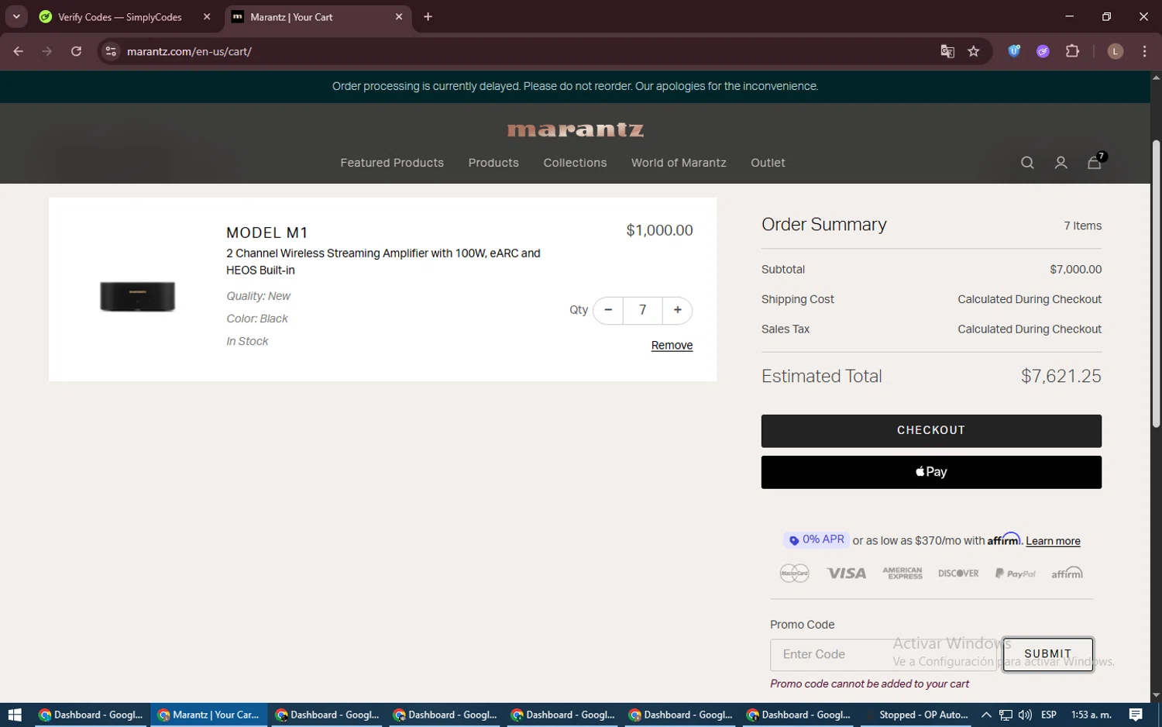Click the Discover payment logo

[x=958, y=574]
